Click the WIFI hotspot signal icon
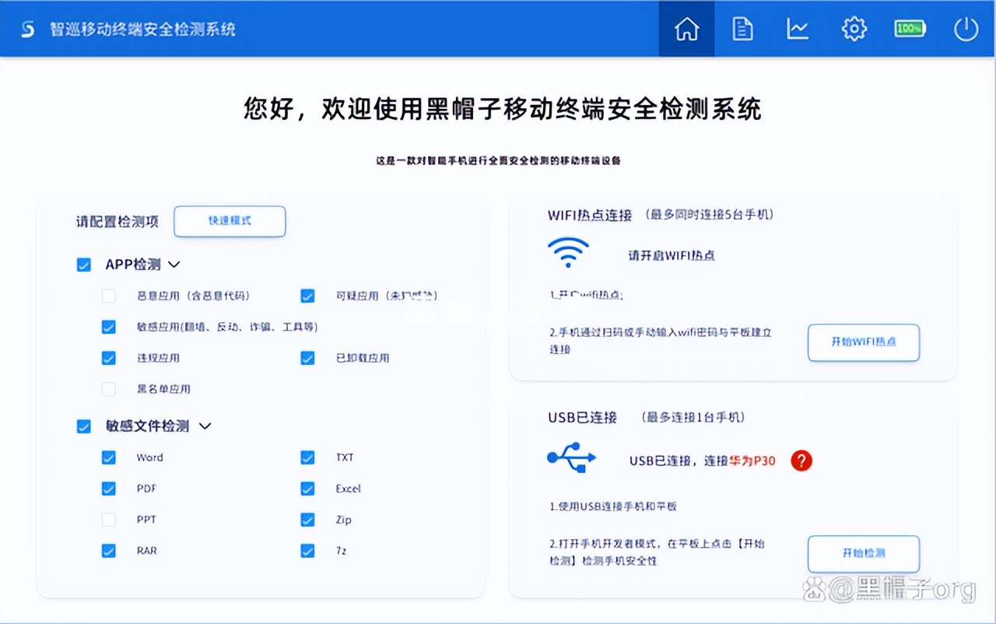Screen dimensions: 996x624 567,253
